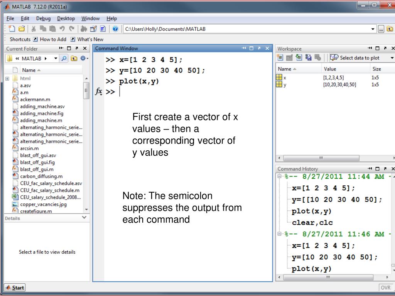Image resolution: width=395 pixels, height=296 pixels.
Task: Collapse the Details panel chevron
Action: [84, 217]
